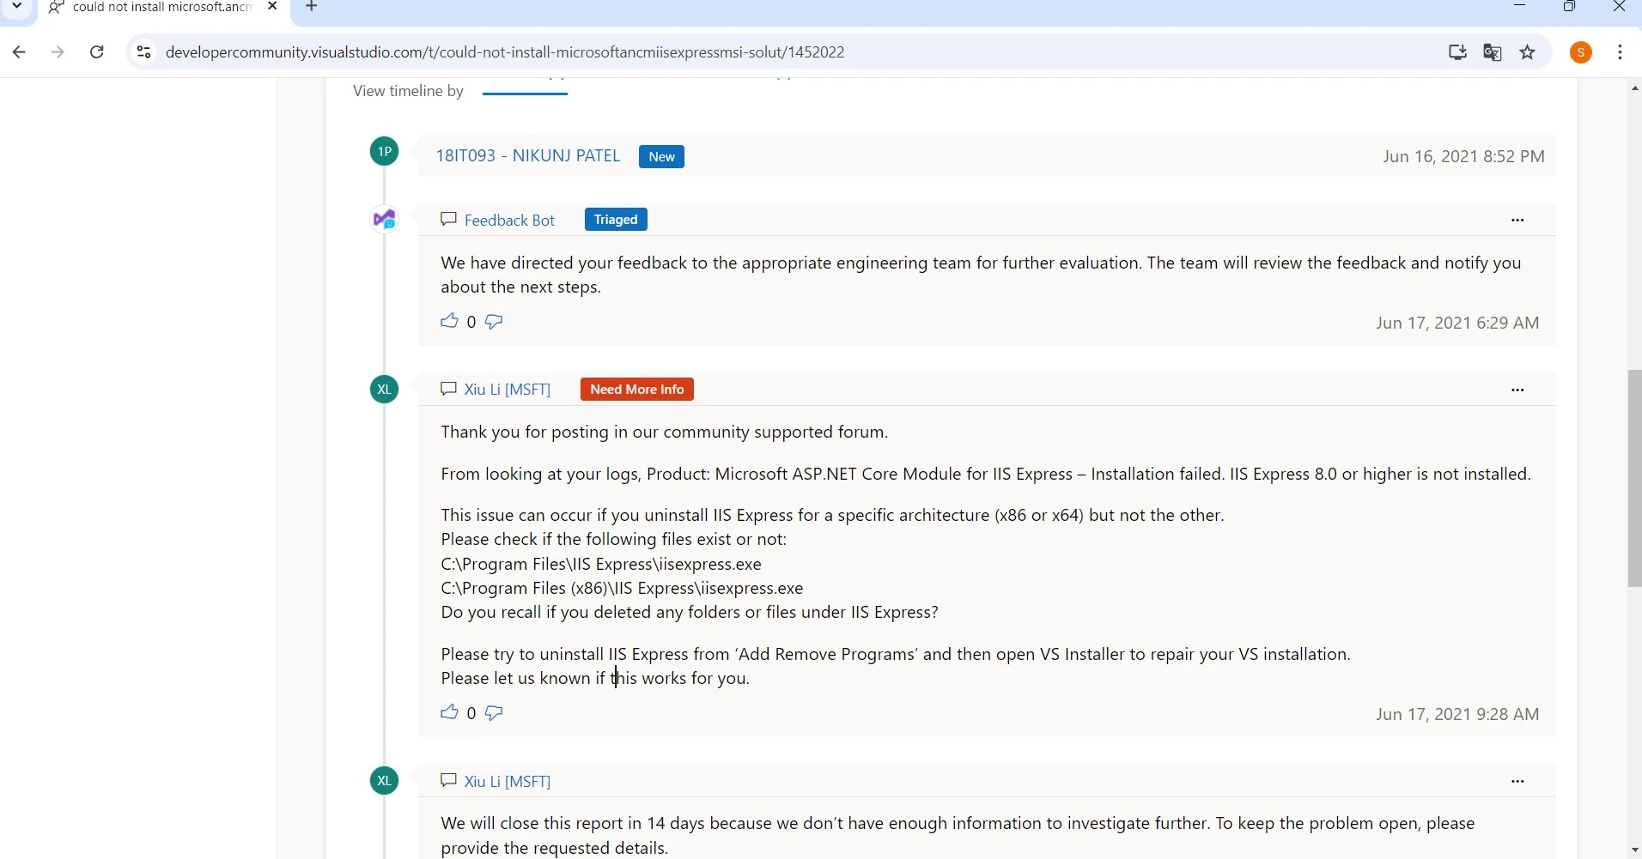Go back to the previous page
Viewport: 1642px width, 859px height.
pyautogui.click(x=19, y=52)
